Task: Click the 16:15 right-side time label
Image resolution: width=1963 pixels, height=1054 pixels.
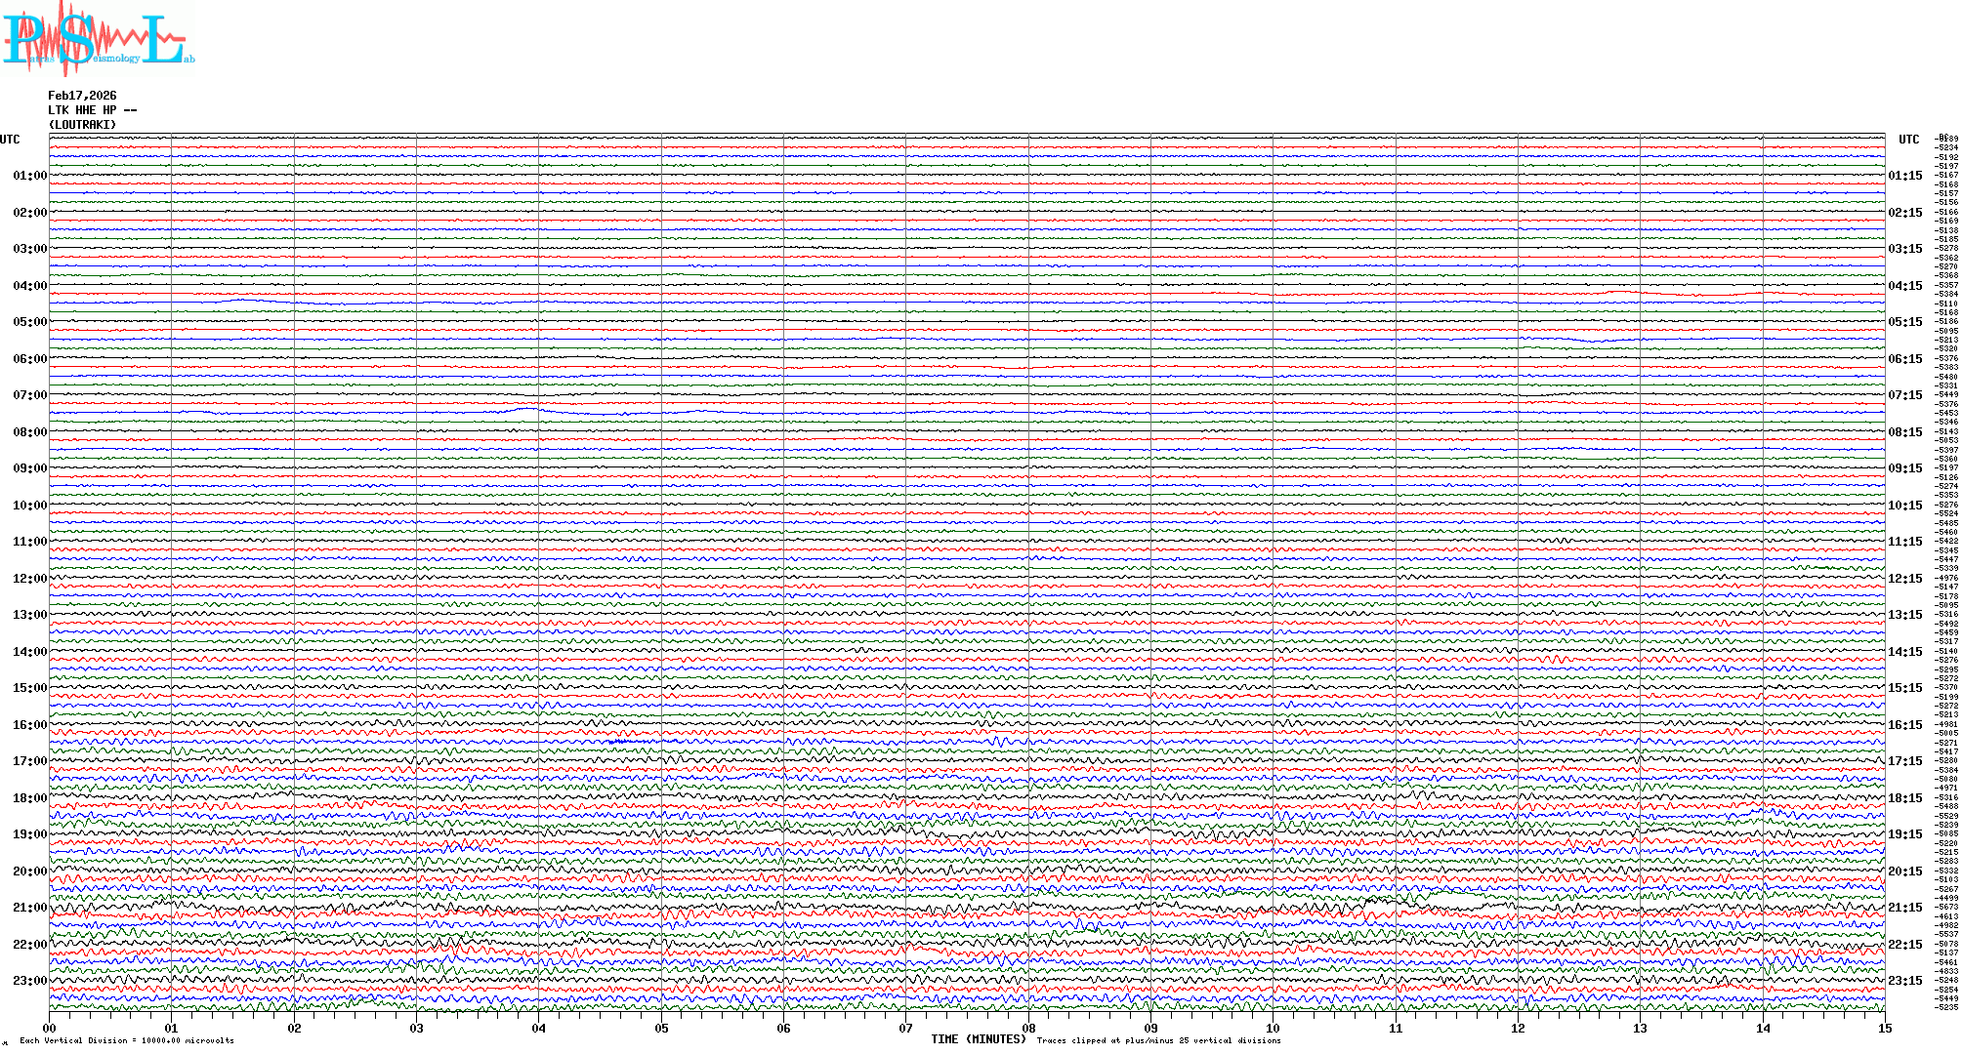Action: click(1904, 725)
